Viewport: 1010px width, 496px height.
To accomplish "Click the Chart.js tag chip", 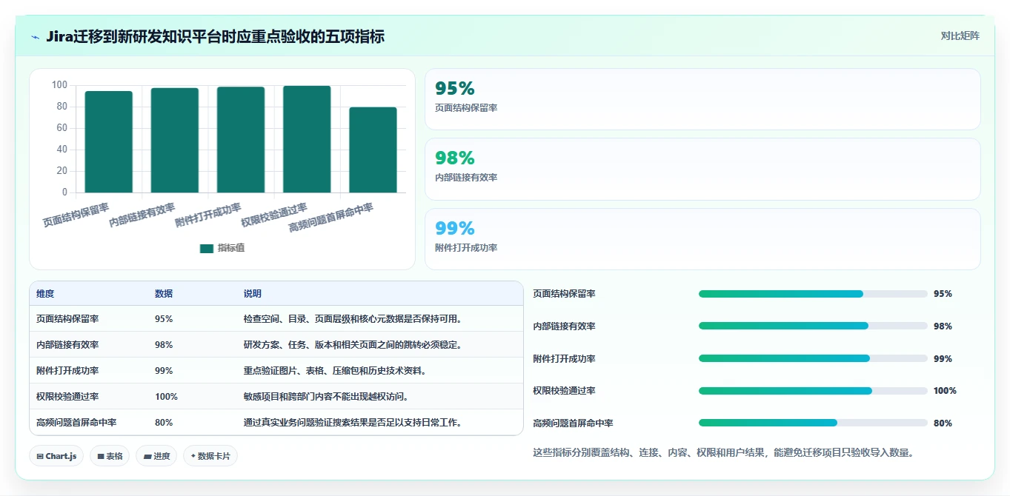I will (x=57, y=456).
